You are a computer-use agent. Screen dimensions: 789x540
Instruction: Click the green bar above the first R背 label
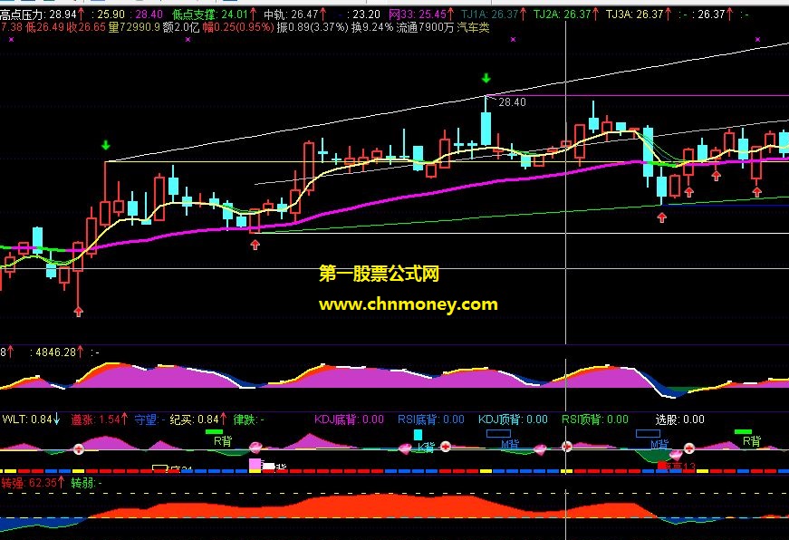[214, 432]
